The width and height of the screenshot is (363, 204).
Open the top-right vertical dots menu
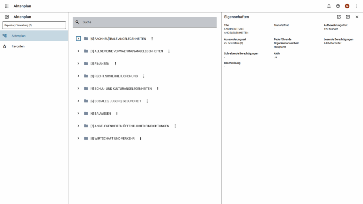(x=356, y=6)
